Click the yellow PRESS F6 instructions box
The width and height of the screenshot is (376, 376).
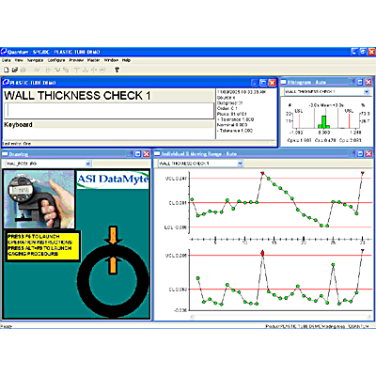coord(43,245)
